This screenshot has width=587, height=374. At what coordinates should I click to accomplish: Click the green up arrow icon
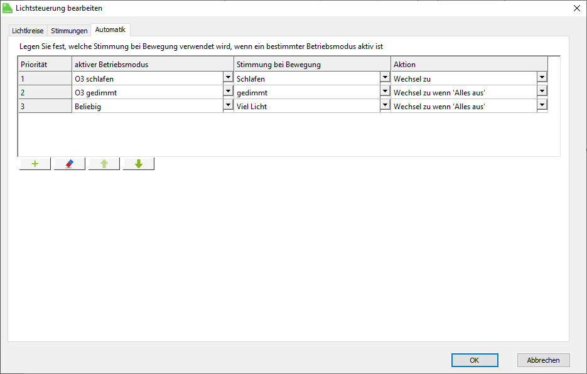(104, 164)
